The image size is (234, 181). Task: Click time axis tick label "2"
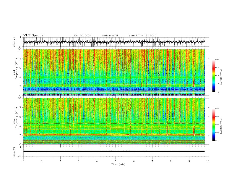pos(60,161)
